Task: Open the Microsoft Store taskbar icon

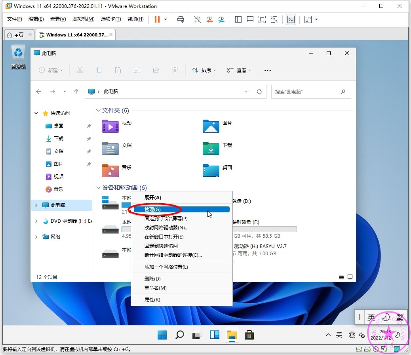Action: click(x=249, y=335)
